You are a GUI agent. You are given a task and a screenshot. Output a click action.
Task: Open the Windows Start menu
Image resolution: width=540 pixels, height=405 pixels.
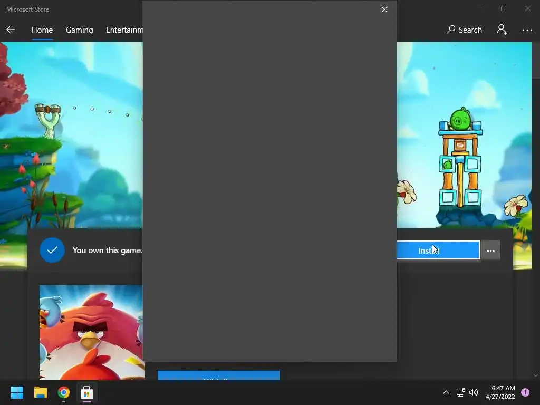click(17, 392)
